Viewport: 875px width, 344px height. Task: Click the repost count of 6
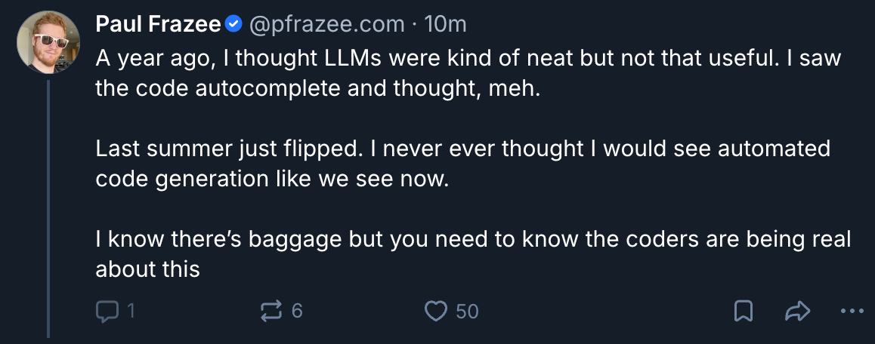point(297,311)
